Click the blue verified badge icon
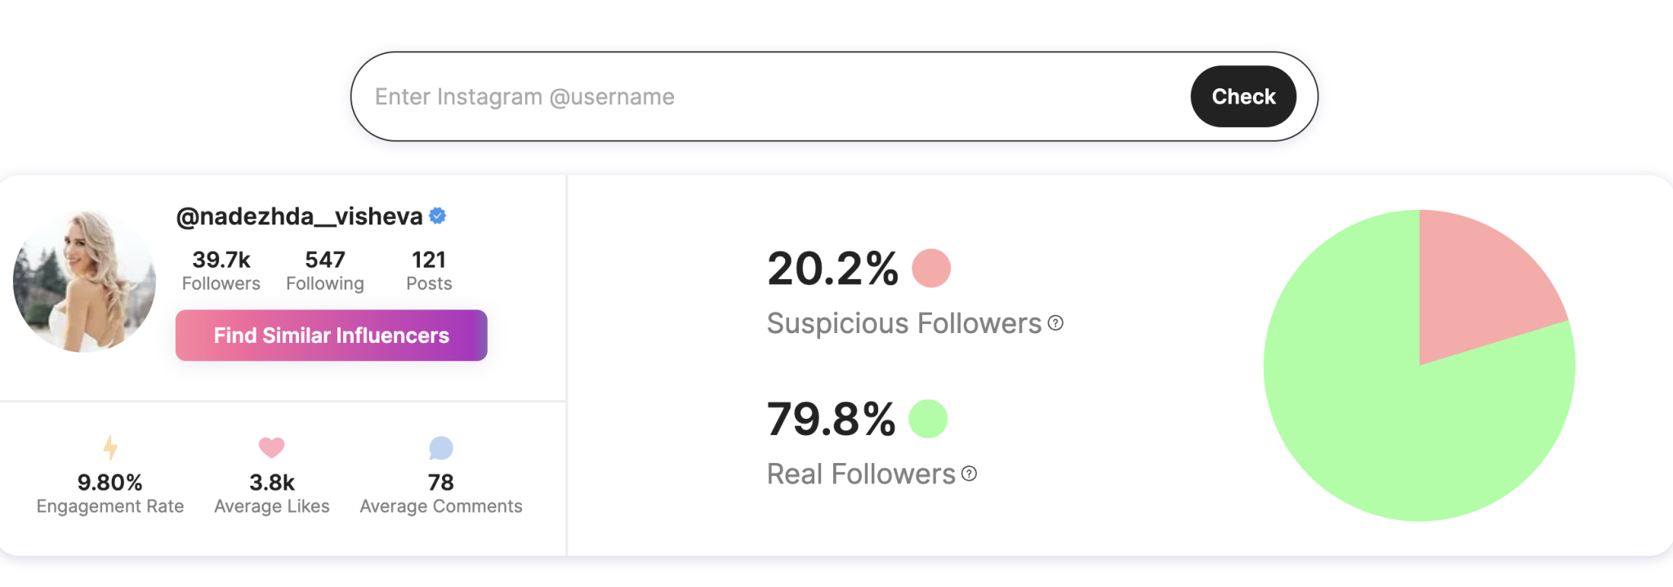The image size is (1673, 587). click(x=438, y=216)
